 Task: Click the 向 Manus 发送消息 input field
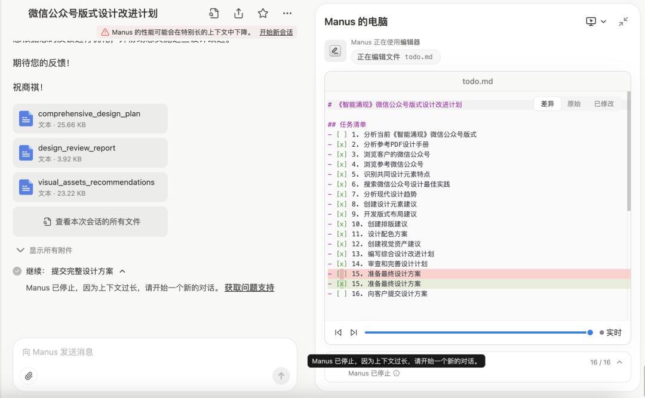pos(155,352)
